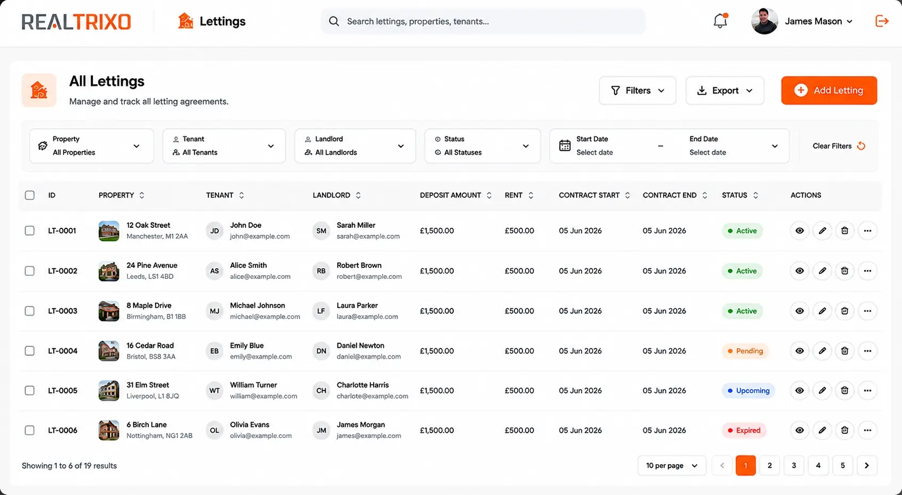The image size is (902, 495).
Task: Open the Property filter dropdown
Action: 92,146
